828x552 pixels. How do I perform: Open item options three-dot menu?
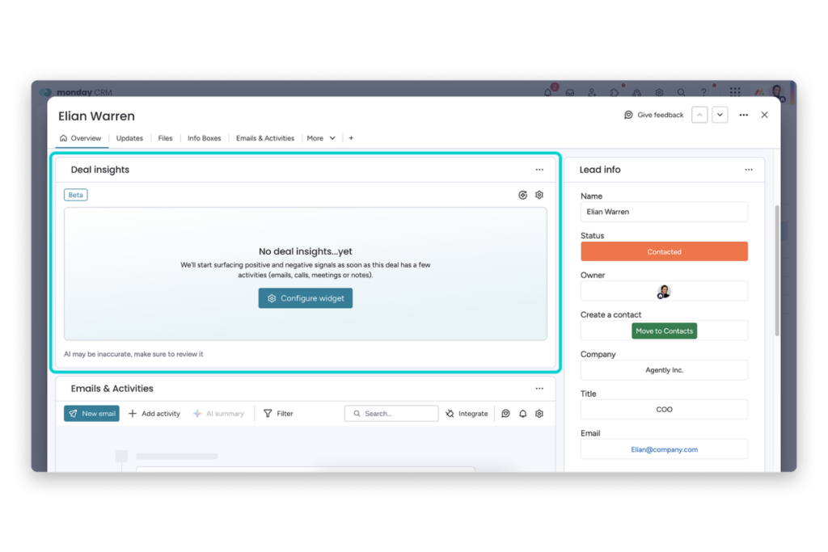coord(744,115)
